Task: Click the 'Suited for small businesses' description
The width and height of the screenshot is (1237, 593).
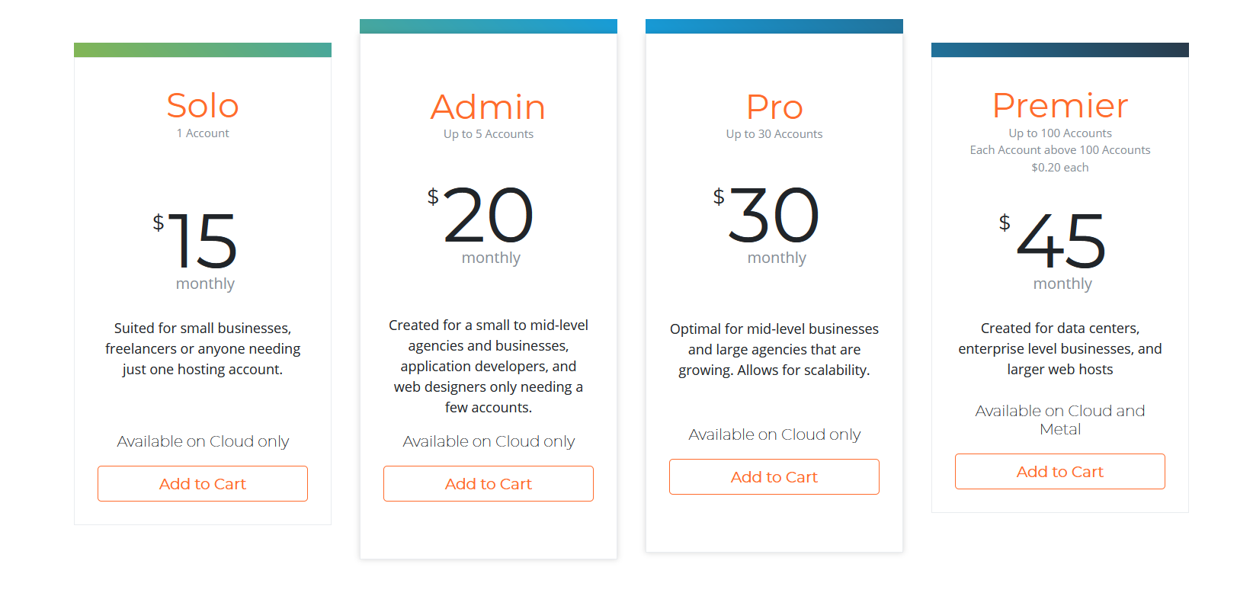Action: [x=203, y=349]
